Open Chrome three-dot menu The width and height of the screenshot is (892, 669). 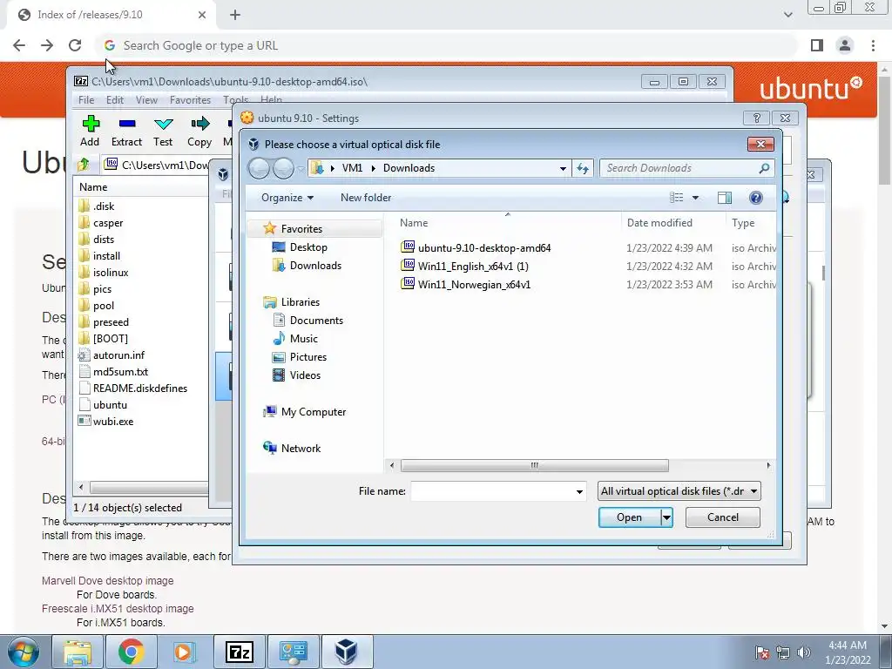873,45
